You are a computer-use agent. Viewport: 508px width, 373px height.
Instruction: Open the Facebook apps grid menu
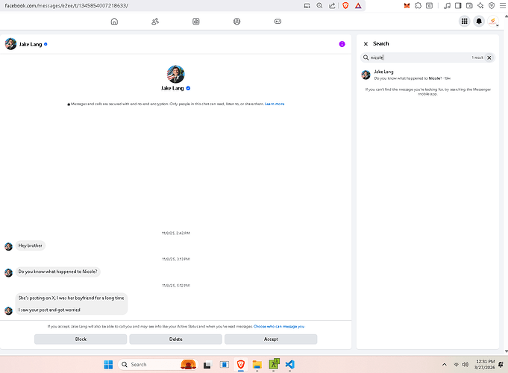464,22
